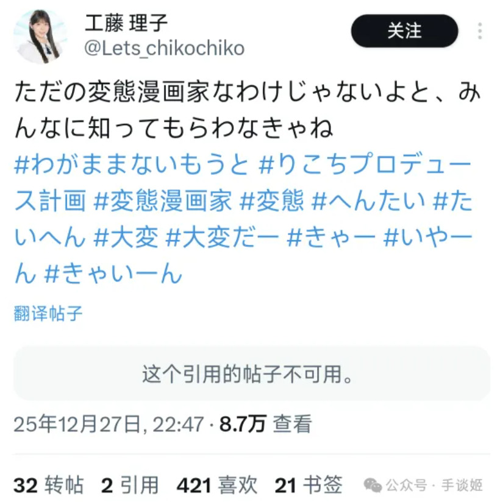Click 翻译帖子 to translate the post

(48, 313)
